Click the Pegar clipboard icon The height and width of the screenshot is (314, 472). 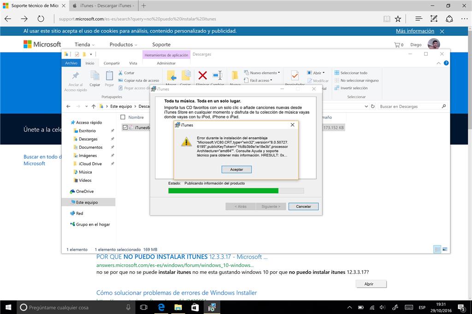coord(109,76)
